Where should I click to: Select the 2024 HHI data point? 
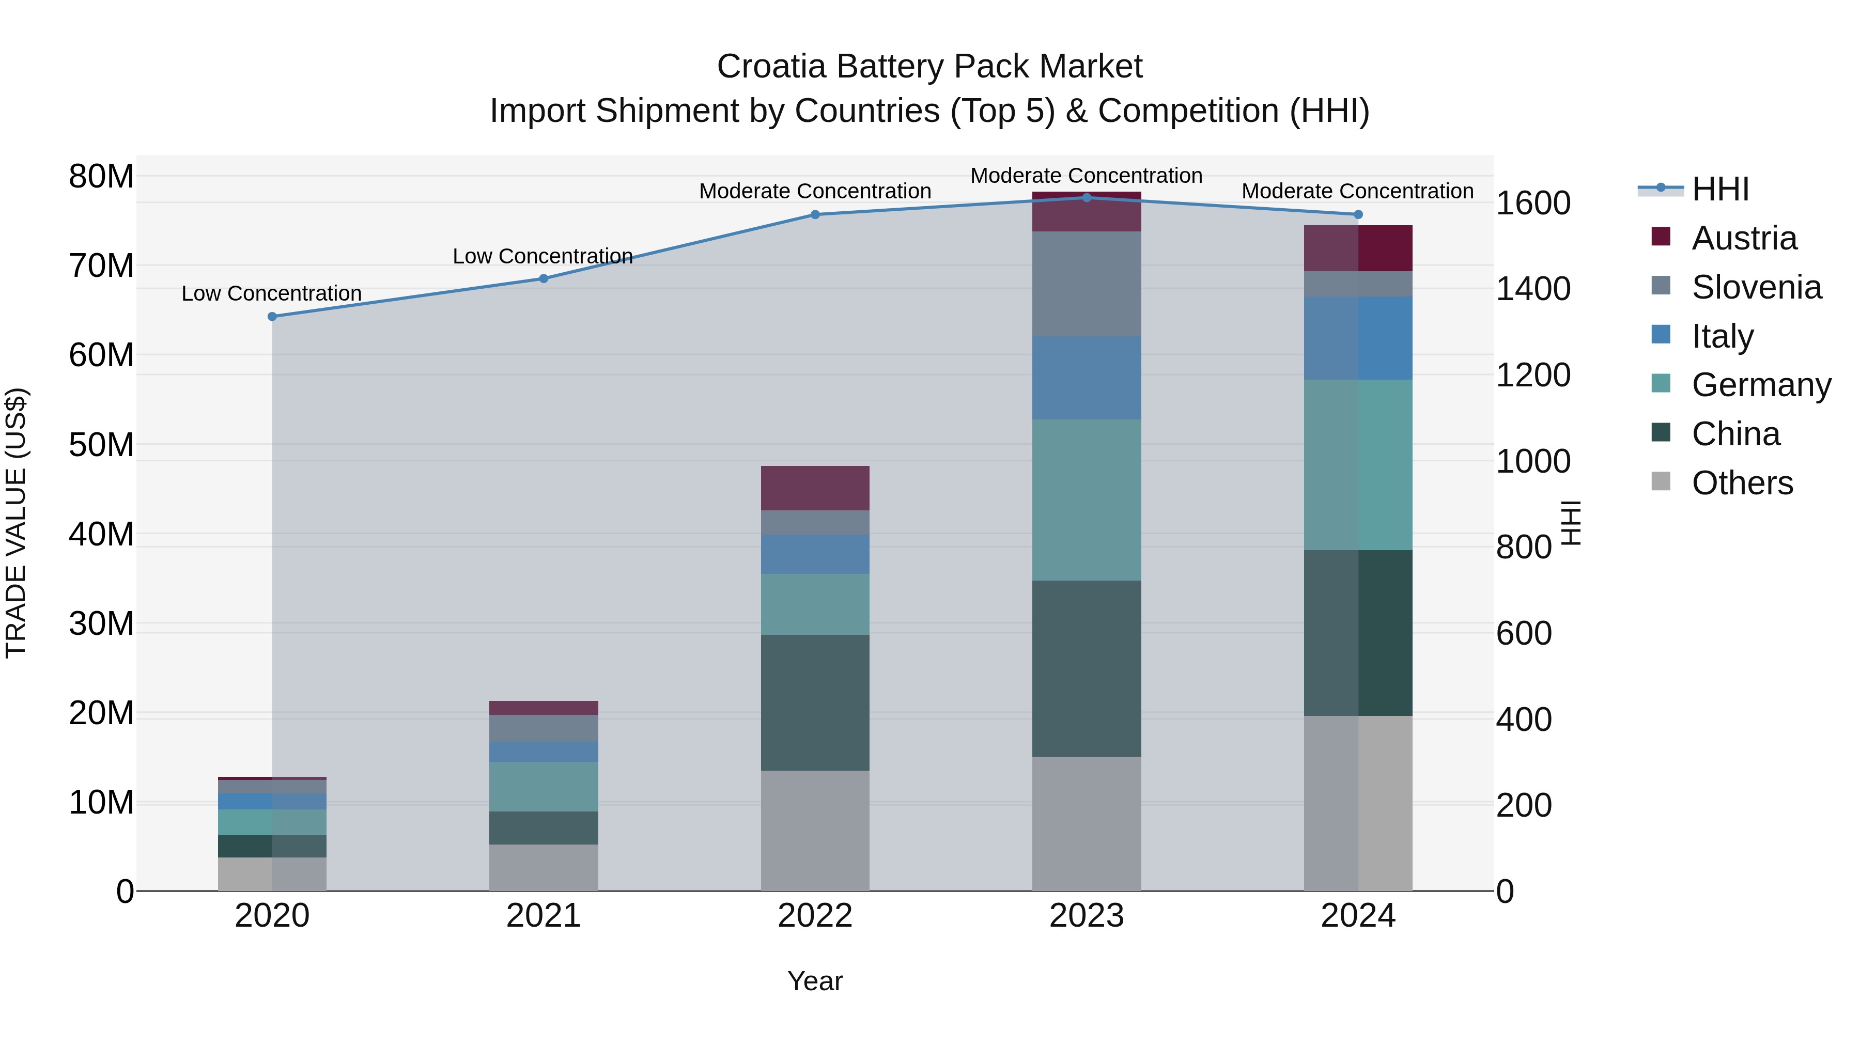coord(1358,214)
